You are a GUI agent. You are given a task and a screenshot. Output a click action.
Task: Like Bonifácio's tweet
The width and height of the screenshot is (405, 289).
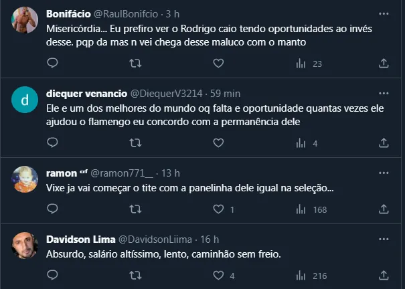point(218,64)
